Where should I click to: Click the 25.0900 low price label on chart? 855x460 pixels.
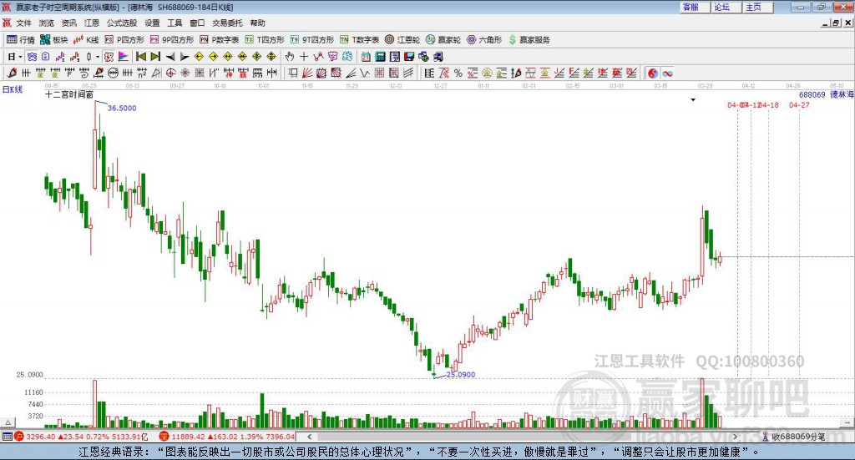pos(460,375)
